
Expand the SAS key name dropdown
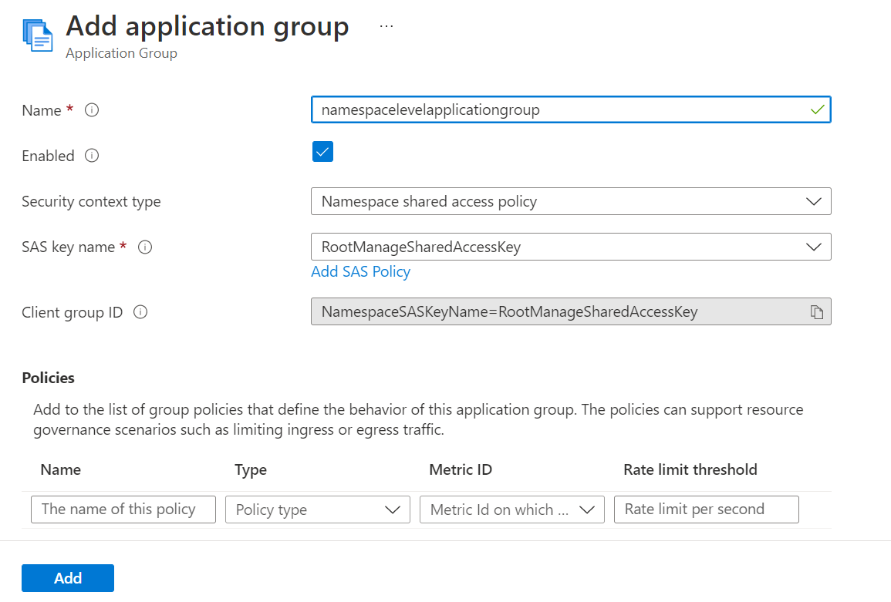click(x=571, y=247)
